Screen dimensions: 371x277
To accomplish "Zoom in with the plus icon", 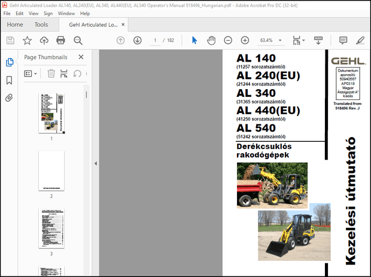I will [245, 41].
